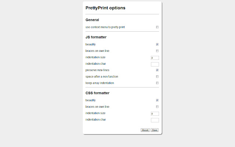Click the 'keep array indentation' label text
Image resolution: width=235 pixels, height=147 pixels.
[x=100, y=83]
